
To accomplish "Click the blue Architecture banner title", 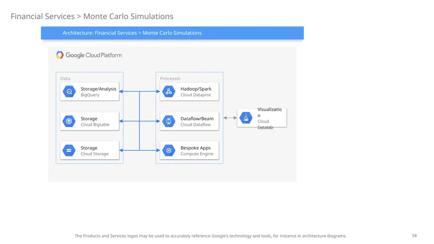I will coord(132,33).
